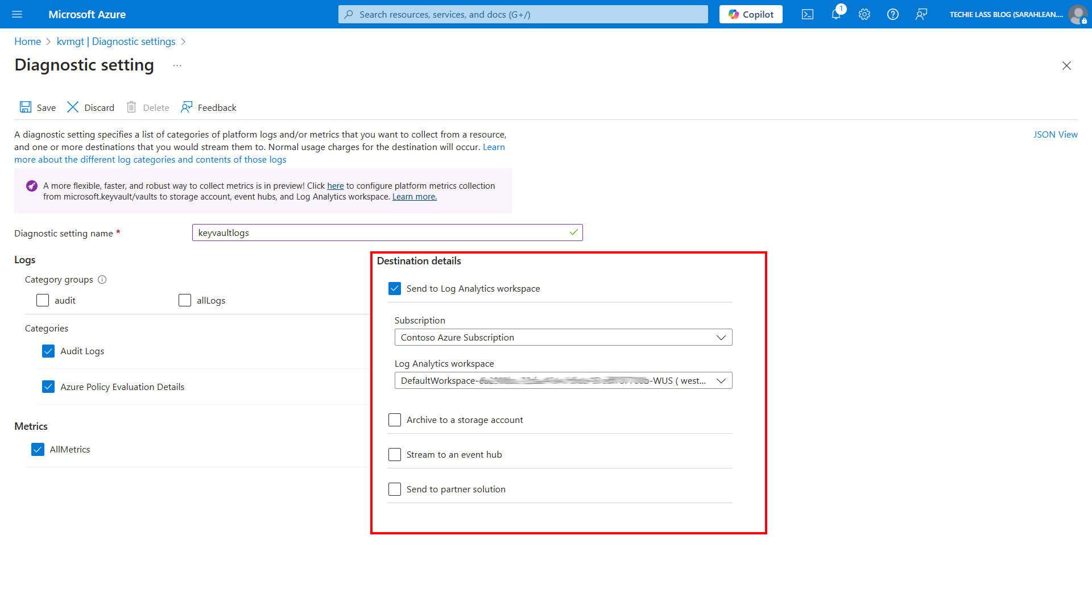Launch Copilot from the top bar
The image size is (1092, 614).
pos(750,14)
